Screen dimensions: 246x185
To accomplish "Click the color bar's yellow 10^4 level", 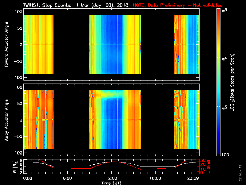I will (x=218, y=59).
